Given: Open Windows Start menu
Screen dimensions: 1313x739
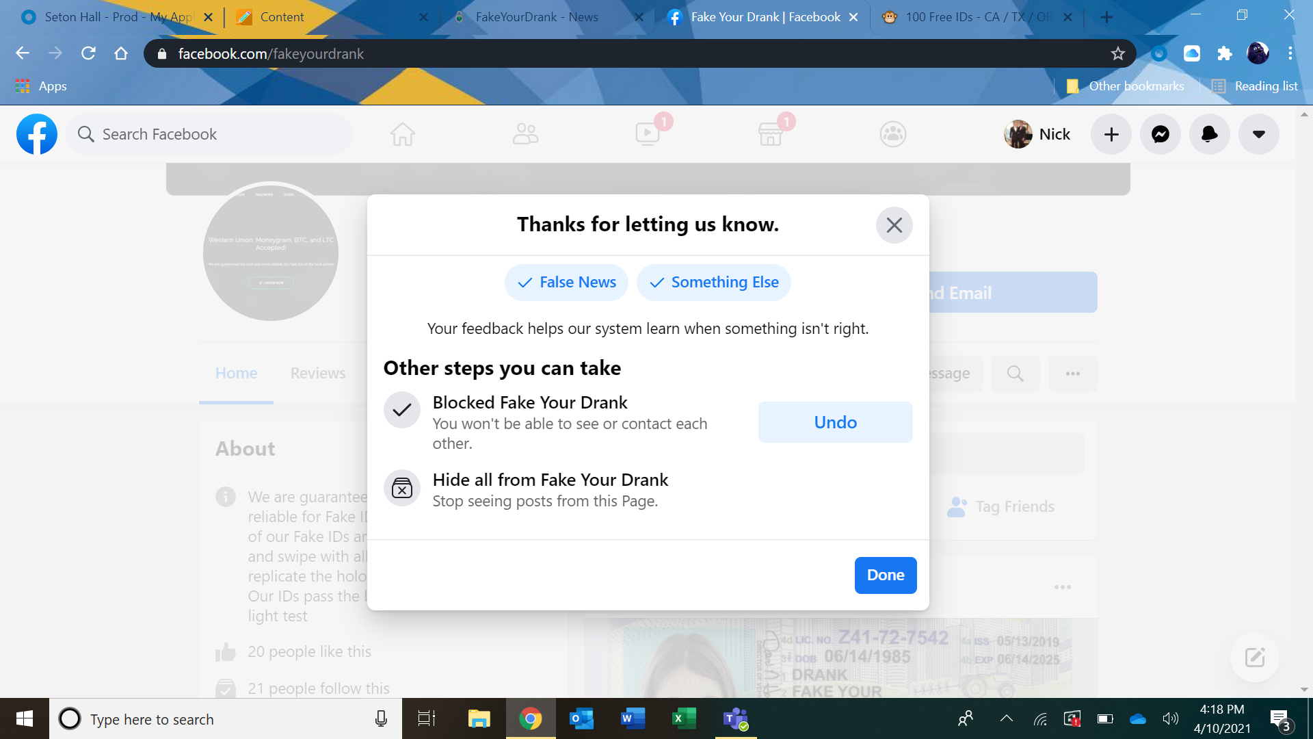Looking at the screenshot, I should [x=25, y=718].
